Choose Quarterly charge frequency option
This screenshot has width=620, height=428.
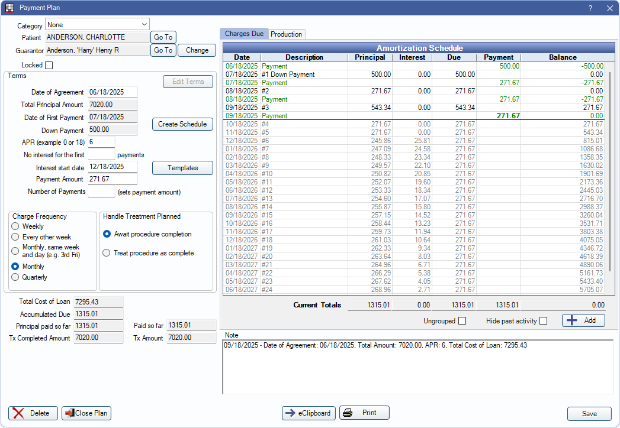pyautogui.click(x=15, y=277)
